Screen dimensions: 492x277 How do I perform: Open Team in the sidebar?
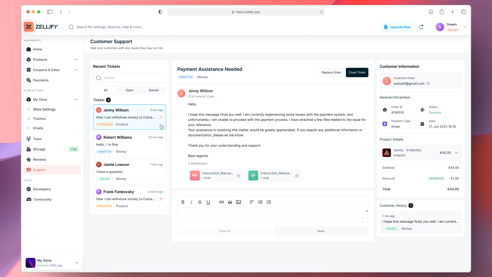coord(52,139)
